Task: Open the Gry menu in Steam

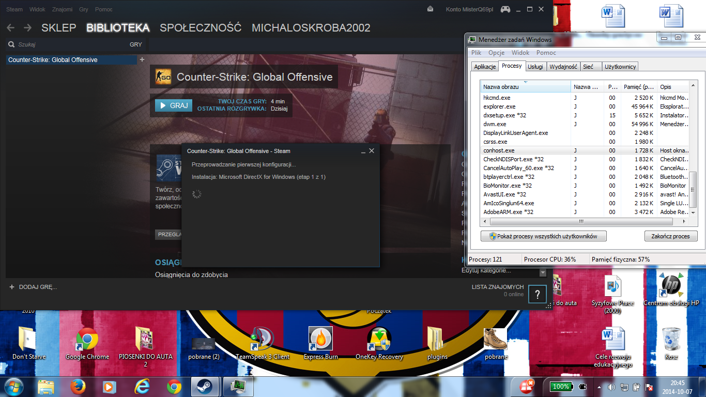Action: [84, 9]
